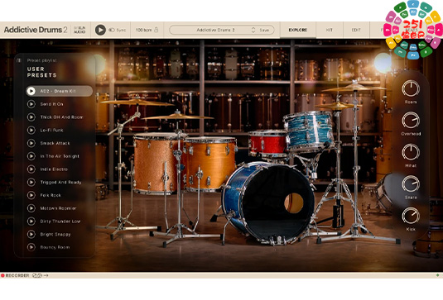Play the Motown Roomier preset

(x=31, y=208)
